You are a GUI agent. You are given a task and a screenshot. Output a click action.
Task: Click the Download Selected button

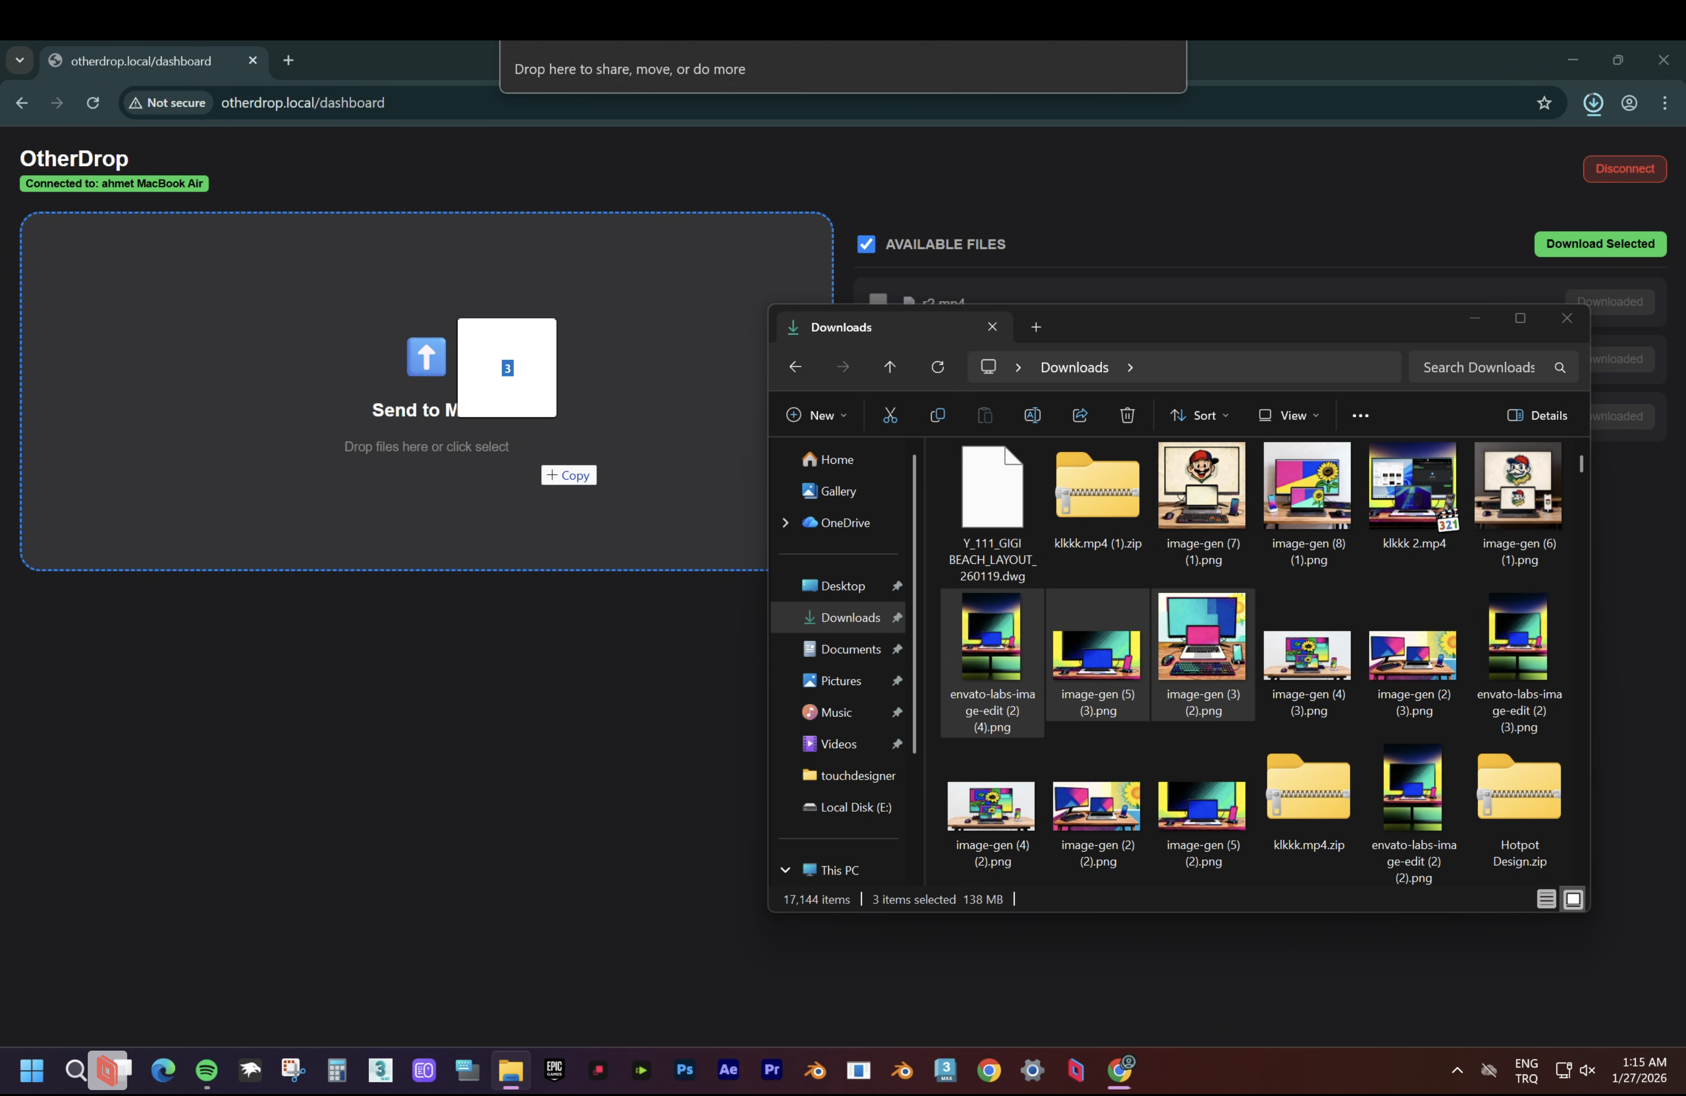1600,243
